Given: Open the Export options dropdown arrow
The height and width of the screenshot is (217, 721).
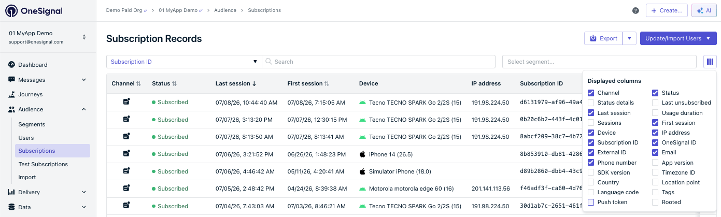Looking at the screenshot, I should coord(629,38).
